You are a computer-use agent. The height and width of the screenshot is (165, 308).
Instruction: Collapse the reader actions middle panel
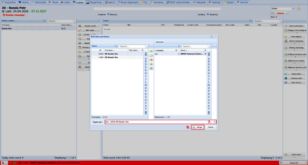[99, 21]
